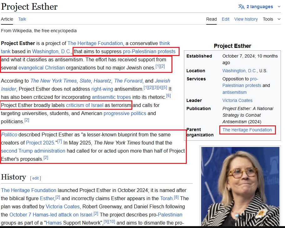Click citation [6] after rhetoric
Screen dimensions: 285x228
click(x=169, y=96)
